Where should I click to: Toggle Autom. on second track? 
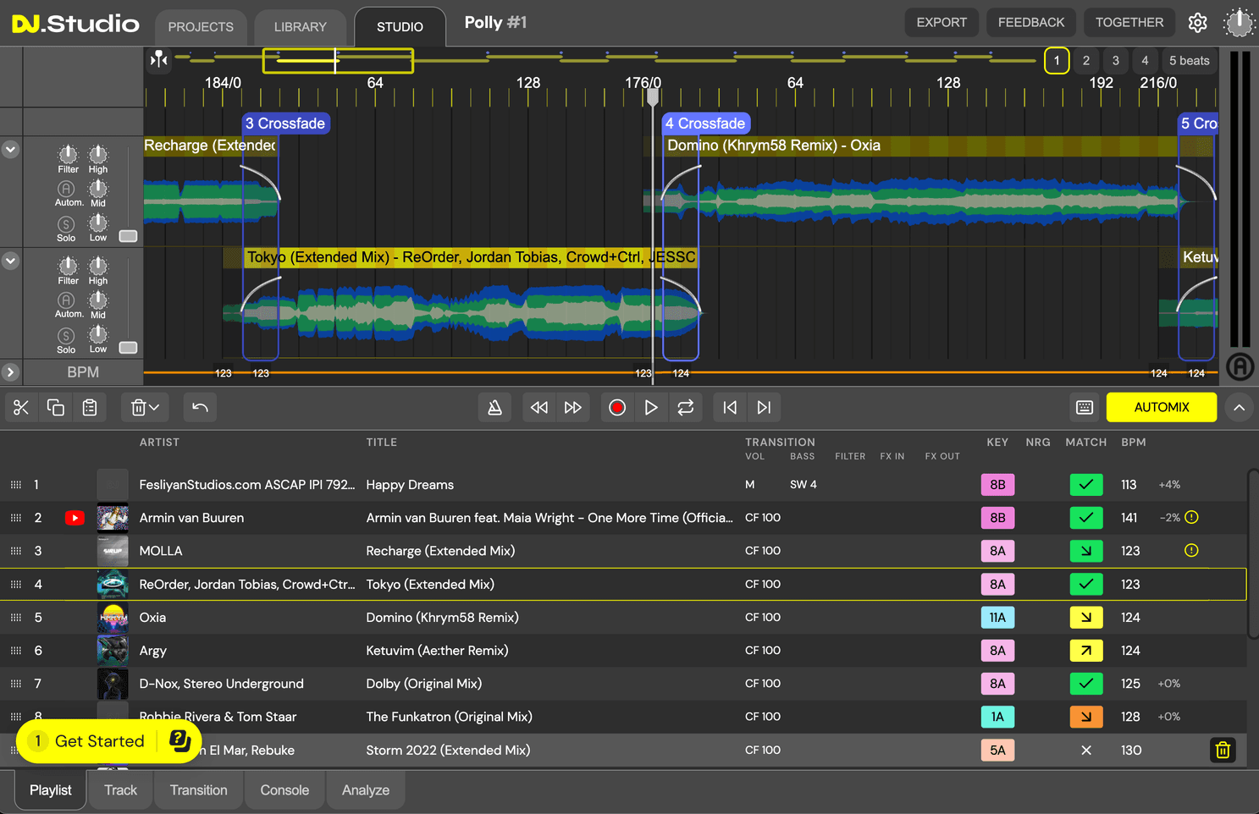[x=66, y=300]
